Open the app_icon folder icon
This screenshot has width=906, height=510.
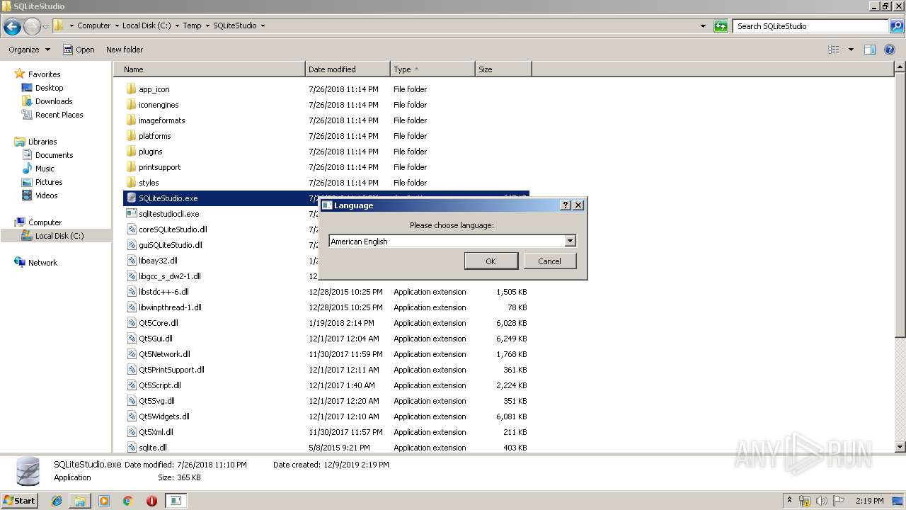coord(131,89)
